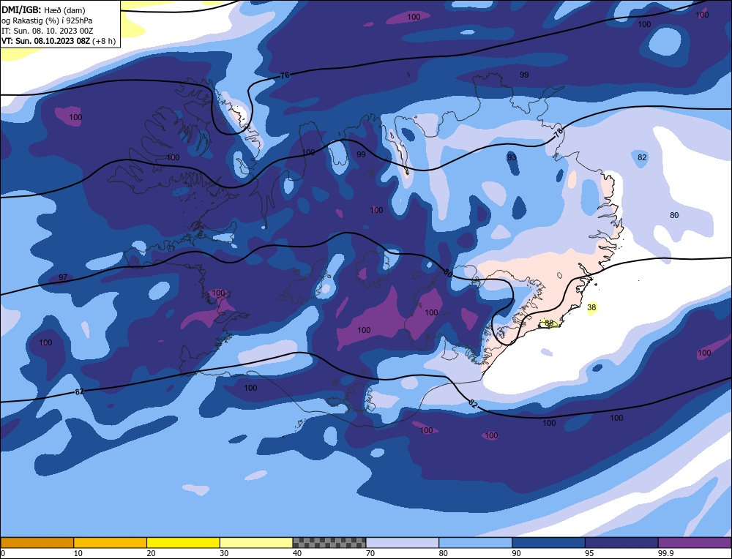Image resolution: width=732 pixels, height=559 pixels.
Task: Click the 'DMI/IGB: Hæð (dam)' title line
Action: tap(43, 10)
